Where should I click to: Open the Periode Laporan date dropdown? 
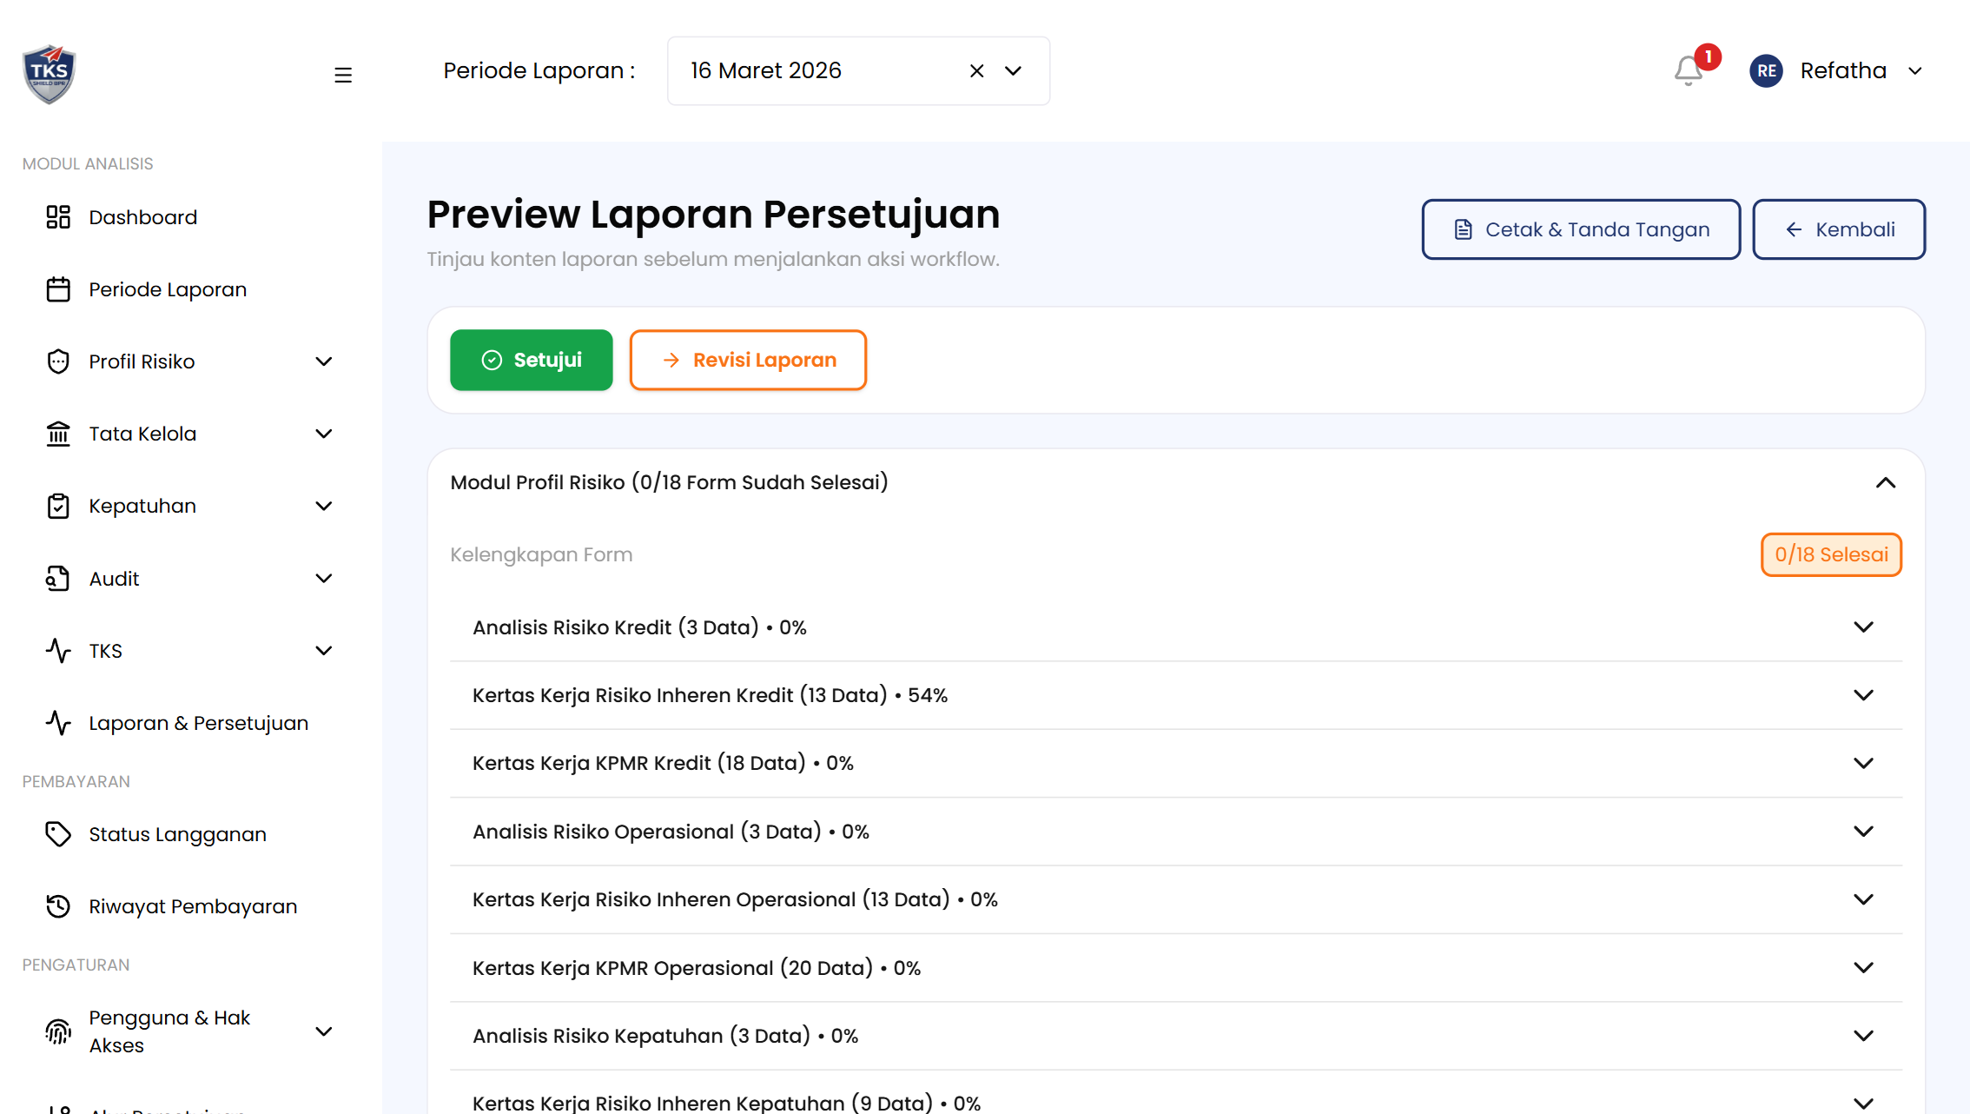(x=1013, y=70)
